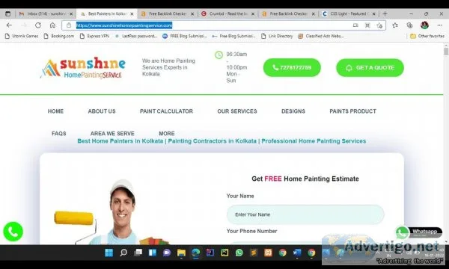Open the browser home page icon
This screenshot has width=449, height=269.
[x=52, y=25]
